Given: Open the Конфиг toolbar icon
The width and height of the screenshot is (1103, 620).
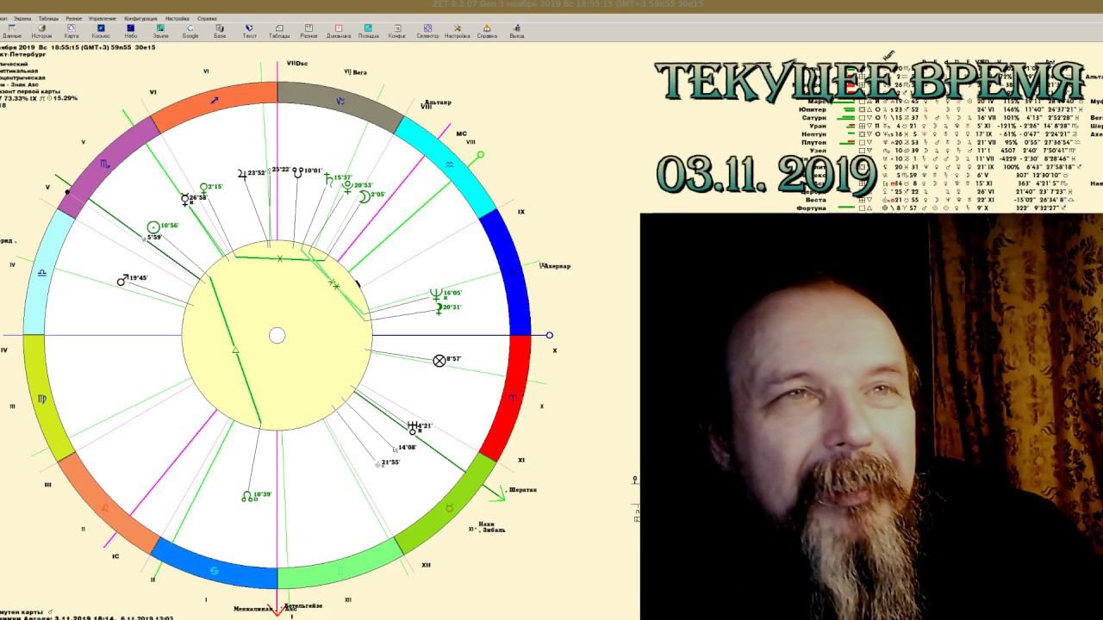Looking at the screenshot, I should pyautogui.click(x=397, y=31).
